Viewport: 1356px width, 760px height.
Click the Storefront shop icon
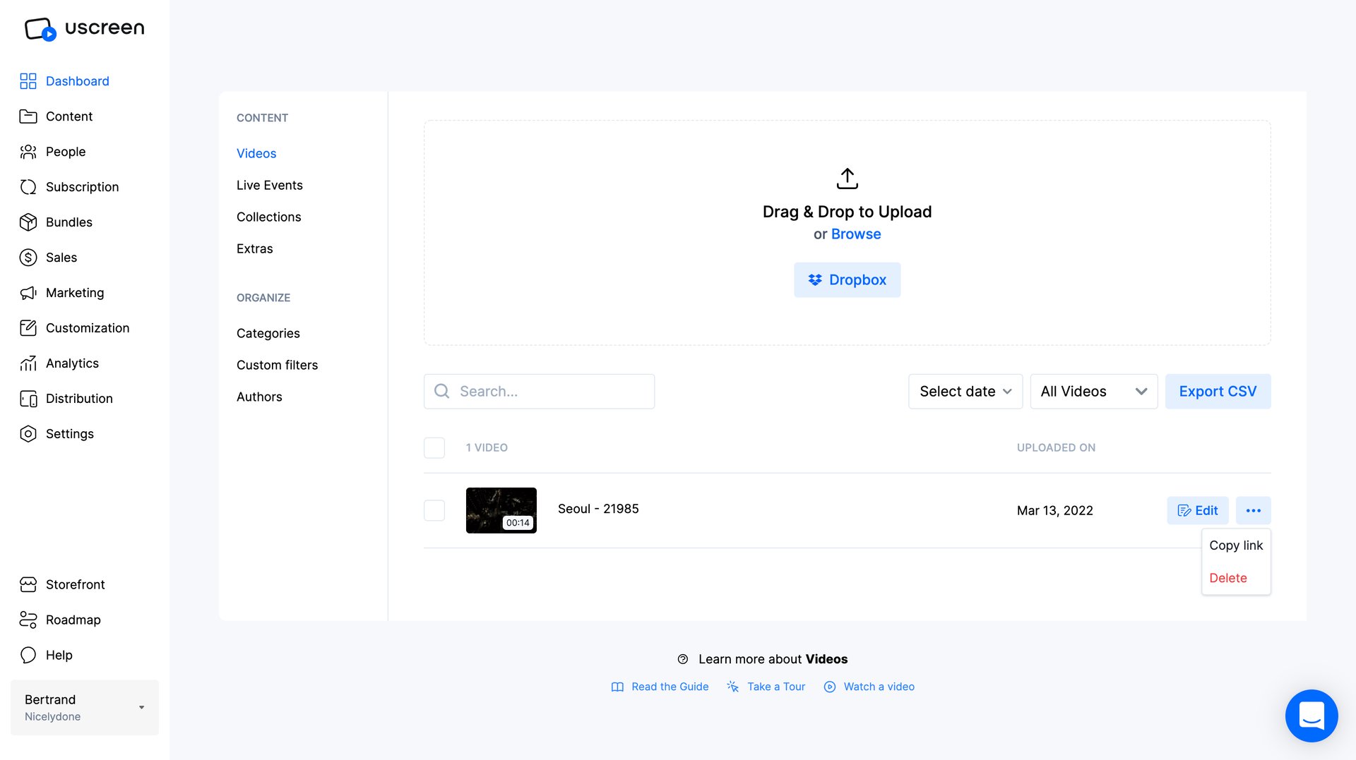point(28,584)
